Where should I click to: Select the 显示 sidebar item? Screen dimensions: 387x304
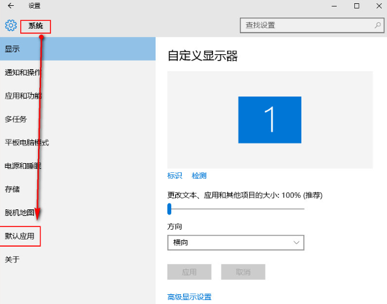click(78, 49)
